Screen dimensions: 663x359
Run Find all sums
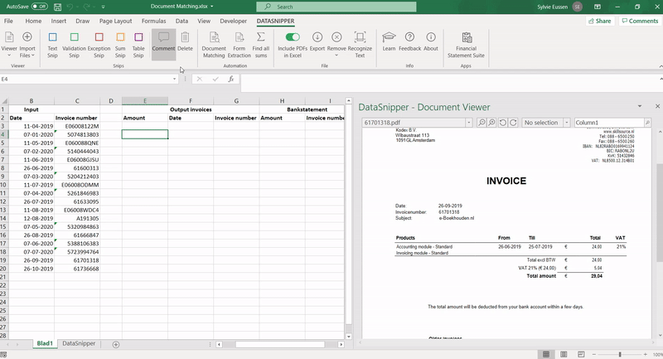(261, 45)
